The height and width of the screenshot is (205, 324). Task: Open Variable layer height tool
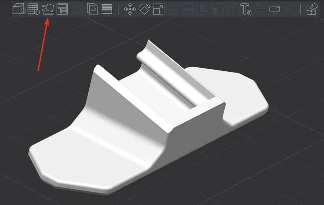(x=107, y=9)
